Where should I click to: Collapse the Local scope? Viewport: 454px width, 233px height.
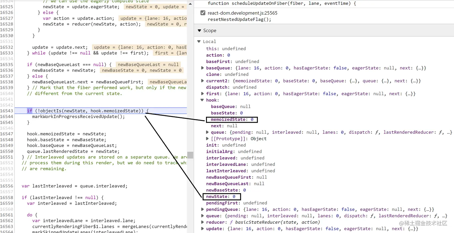(x=199, y=41)
